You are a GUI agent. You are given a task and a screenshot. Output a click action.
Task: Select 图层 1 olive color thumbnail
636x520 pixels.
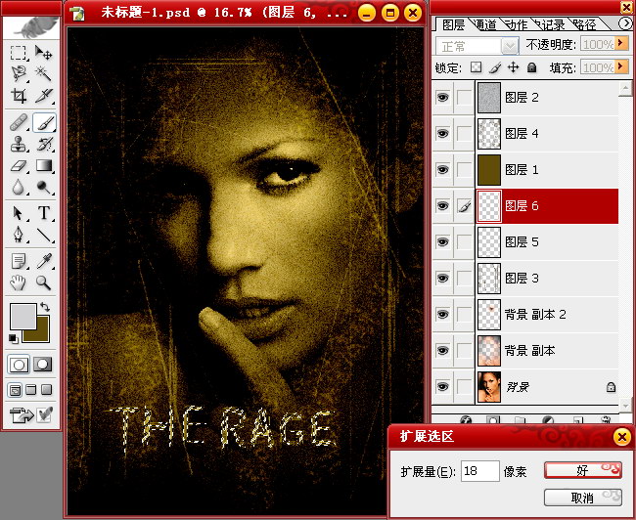[x=489, y=169]
